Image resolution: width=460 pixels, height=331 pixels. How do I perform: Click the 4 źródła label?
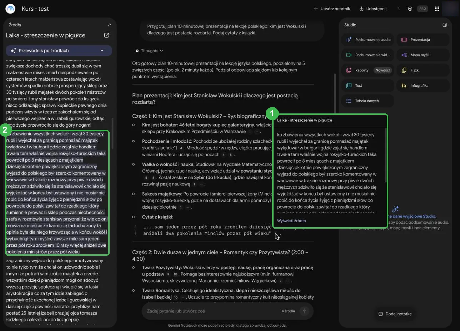point(288,311)
